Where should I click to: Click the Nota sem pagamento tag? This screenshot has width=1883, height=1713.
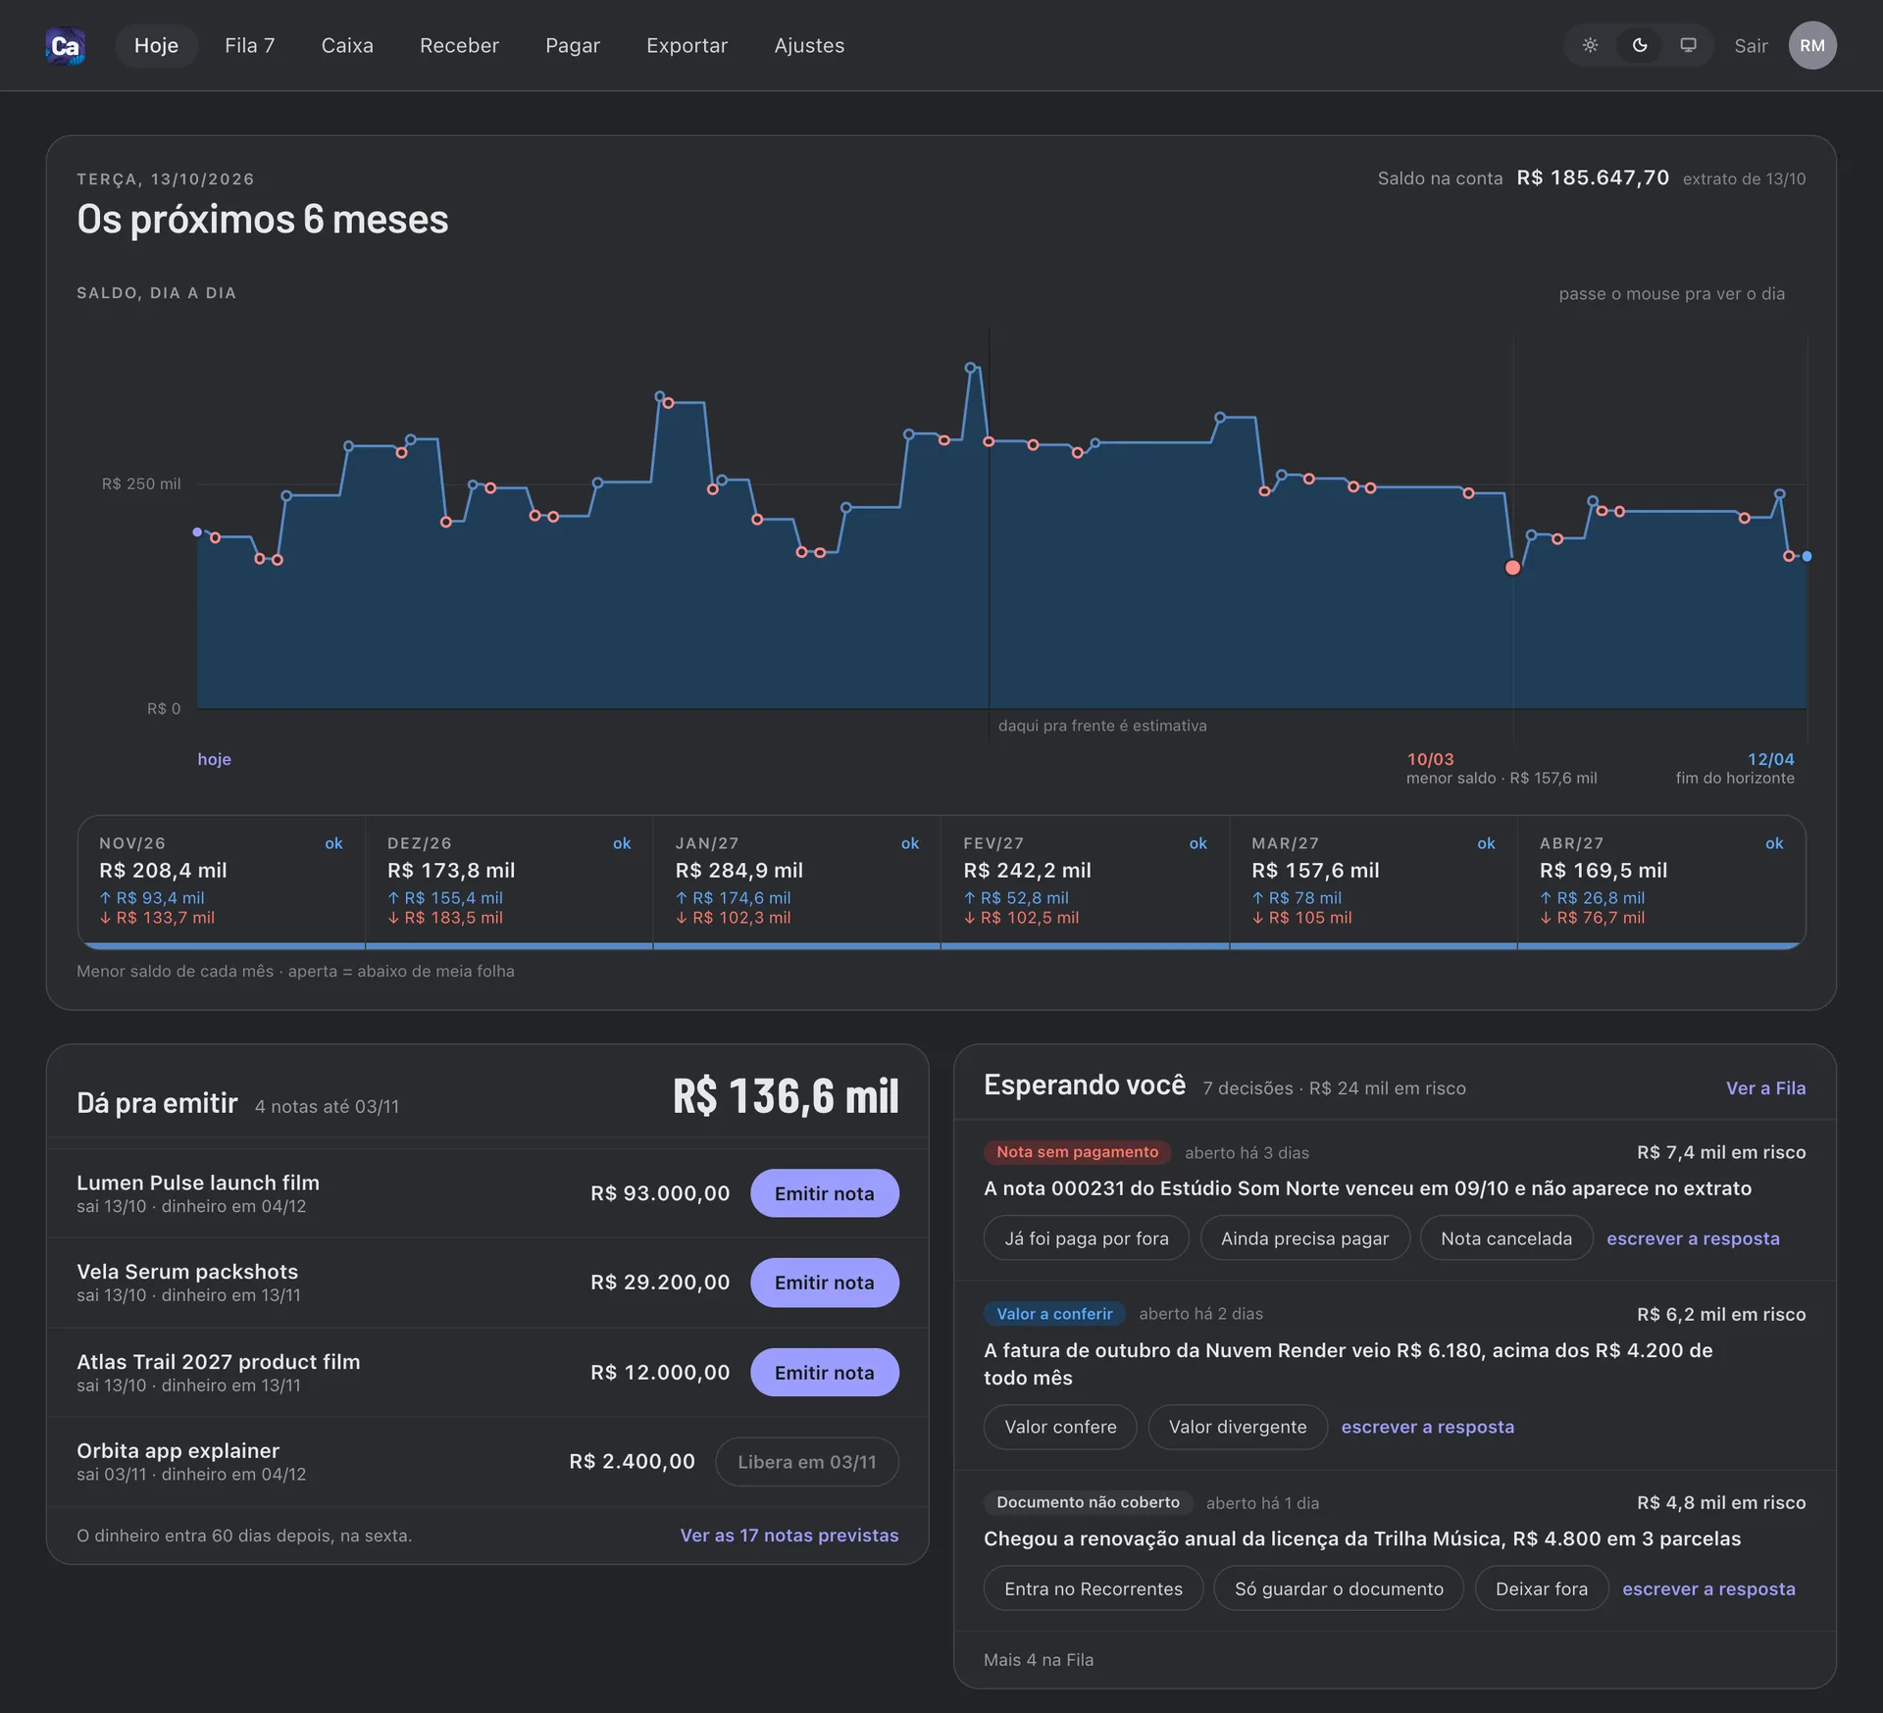1077,1152
